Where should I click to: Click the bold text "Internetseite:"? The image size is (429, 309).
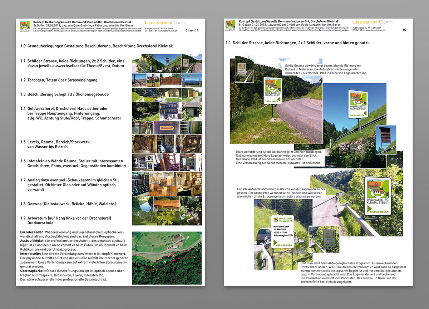pos(31,254)
